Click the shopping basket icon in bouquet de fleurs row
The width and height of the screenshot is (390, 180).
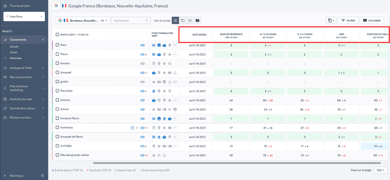point(165,137)
